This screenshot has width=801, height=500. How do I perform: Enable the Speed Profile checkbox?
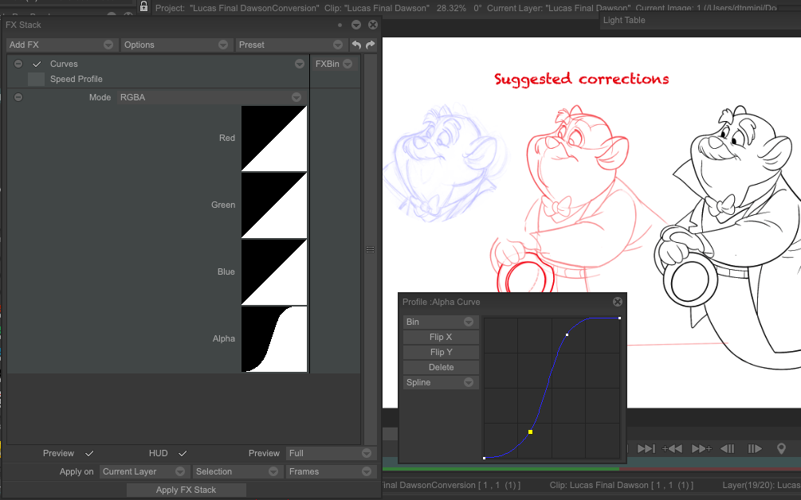pos(36,79)
